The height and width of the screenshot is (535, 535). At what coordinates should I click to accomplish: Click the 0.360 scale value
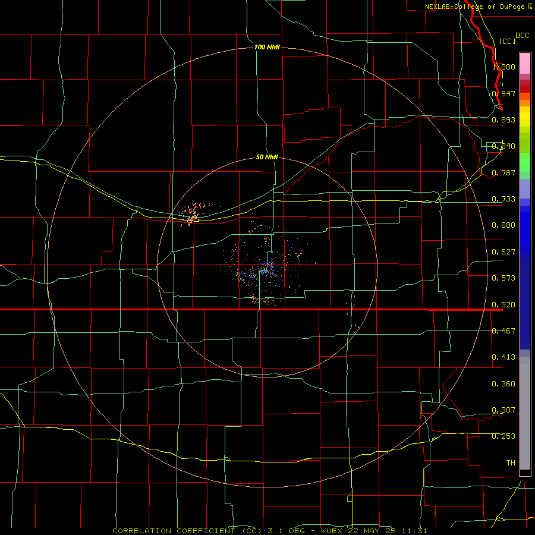[503, 384]
